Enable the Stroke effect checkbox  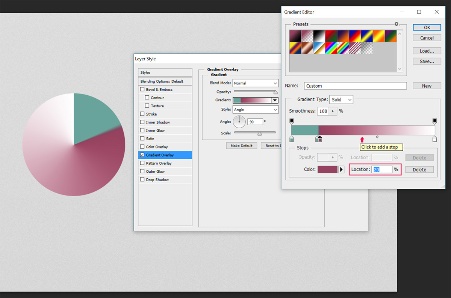tap(142, 114)
